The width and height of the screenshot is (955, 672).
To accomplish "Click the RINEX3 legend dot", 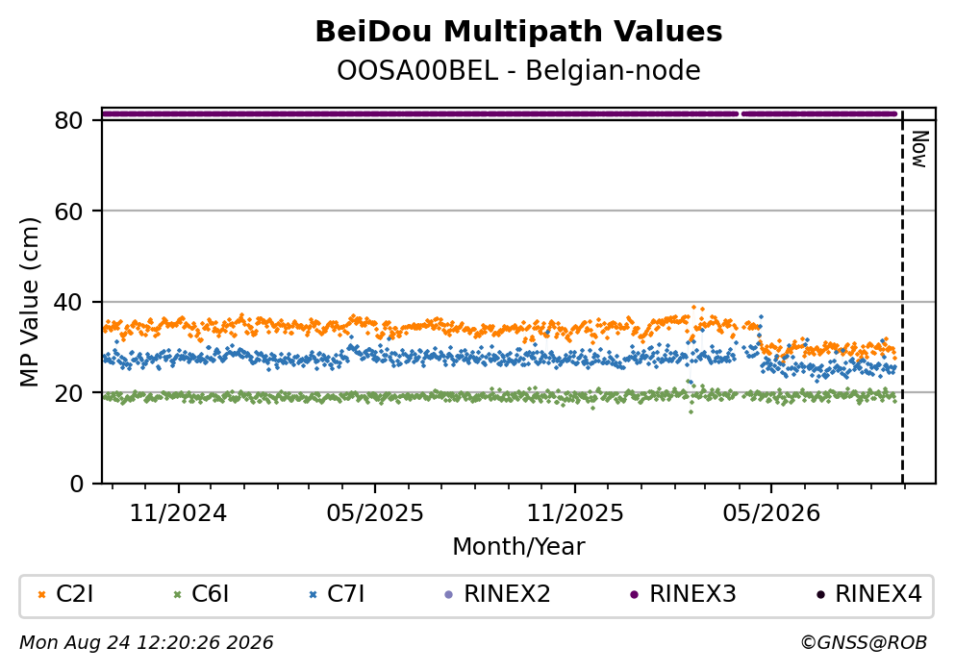I will [635, 595].
